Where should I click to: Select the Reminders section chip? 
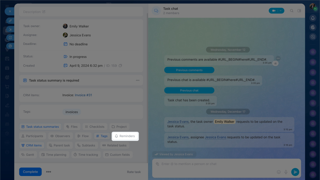pyautogui.click(x=125, y=136)
